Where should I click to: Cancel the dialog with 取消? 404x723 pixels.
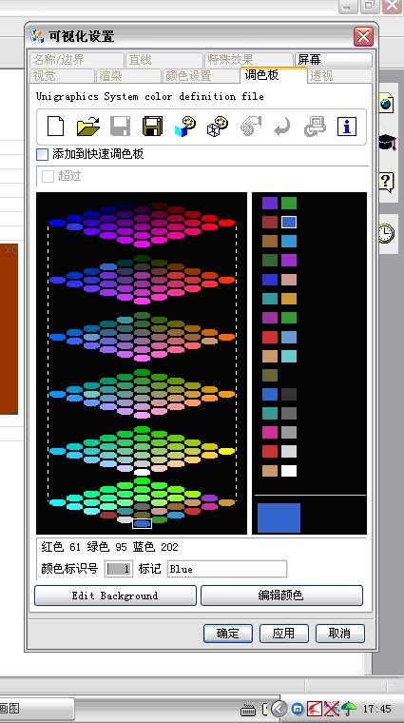pos(340,634)
